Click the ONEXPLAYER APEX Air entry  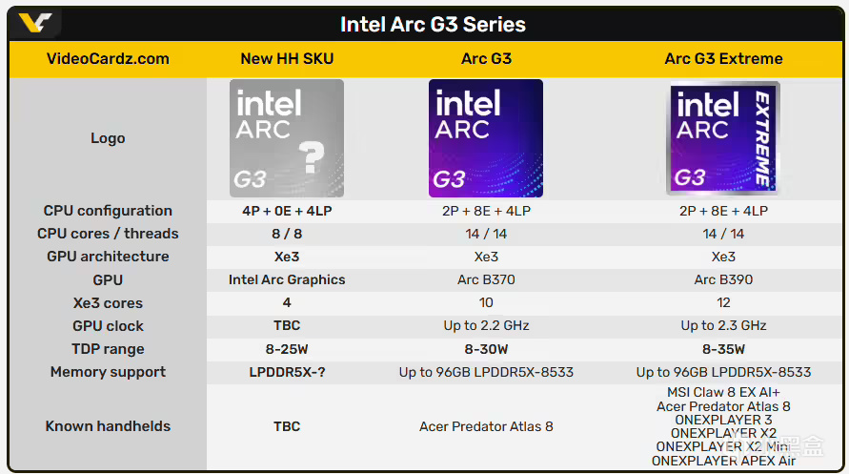[x=723, y=461]
